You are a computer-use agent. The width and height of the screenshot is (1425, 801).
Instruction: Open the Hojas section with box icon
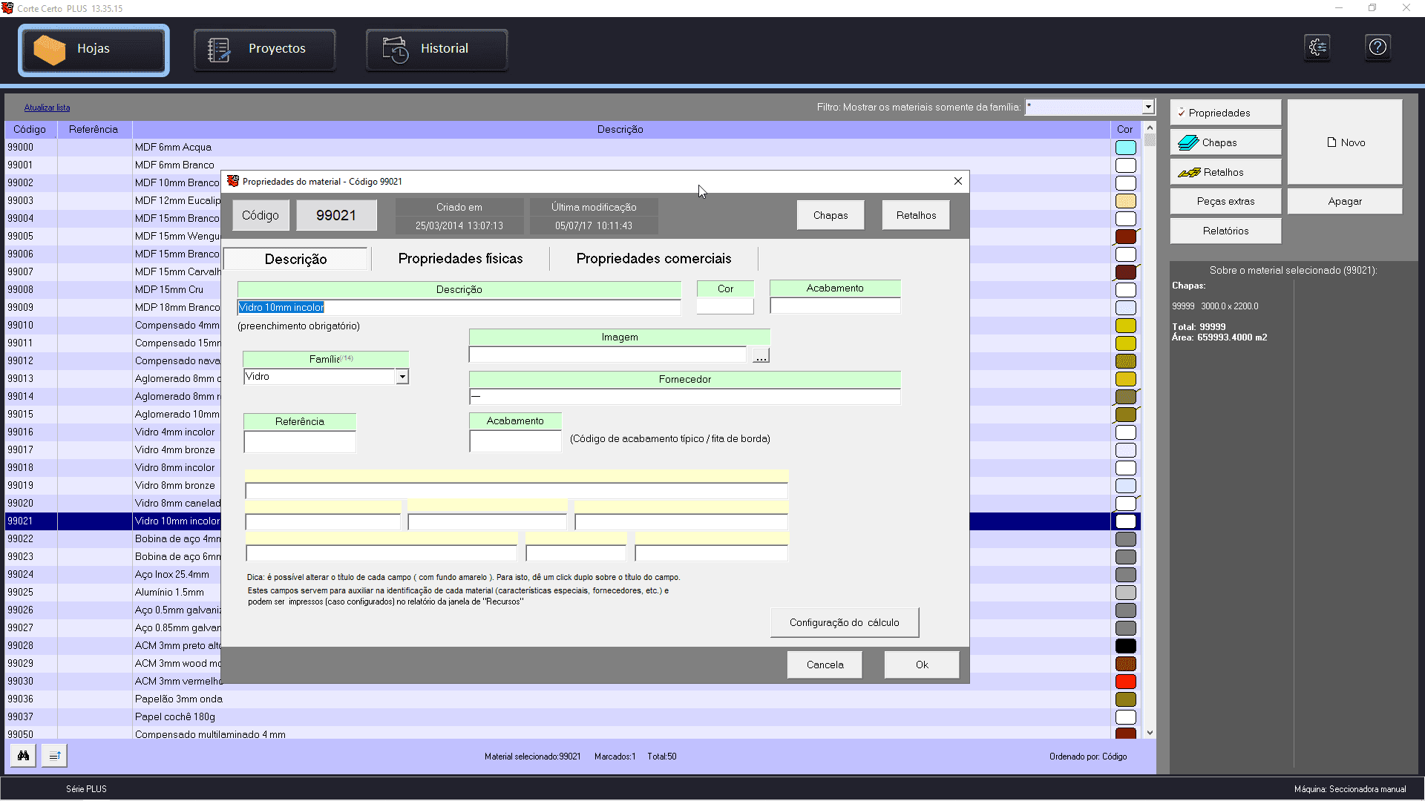tap(94, 49)
